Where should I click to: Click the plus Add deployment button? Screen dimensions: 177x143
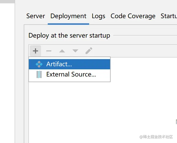(x=36, y=51)
